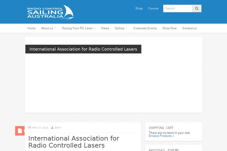Click the SHOPPING CART widget heading

[x=161, y=128]
